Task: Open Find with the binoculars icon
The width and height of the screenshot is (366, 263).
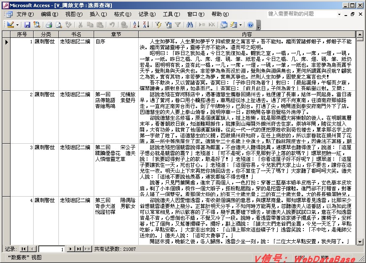Action: pyautogui.click(x=190, y=24)
